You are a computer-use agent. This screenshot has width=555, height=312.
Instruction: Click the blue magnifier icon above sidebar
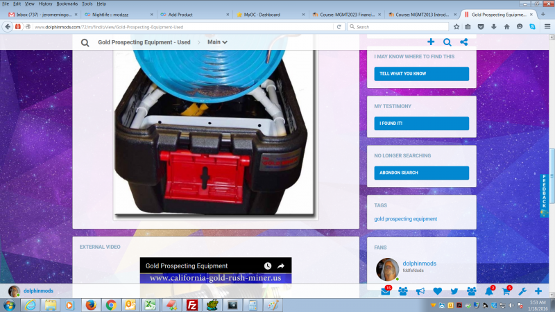(x=447, y=42)
